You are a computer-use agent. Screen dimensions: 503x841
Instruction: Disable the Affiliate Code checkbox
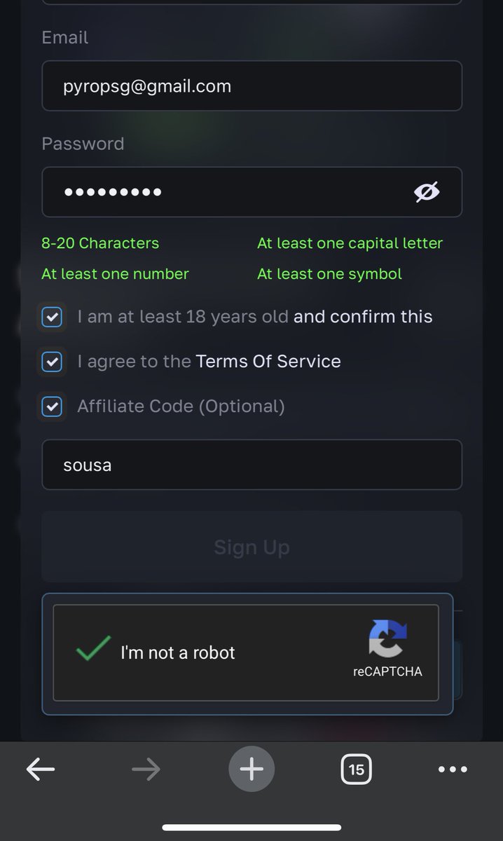click(x=52, y=406)
